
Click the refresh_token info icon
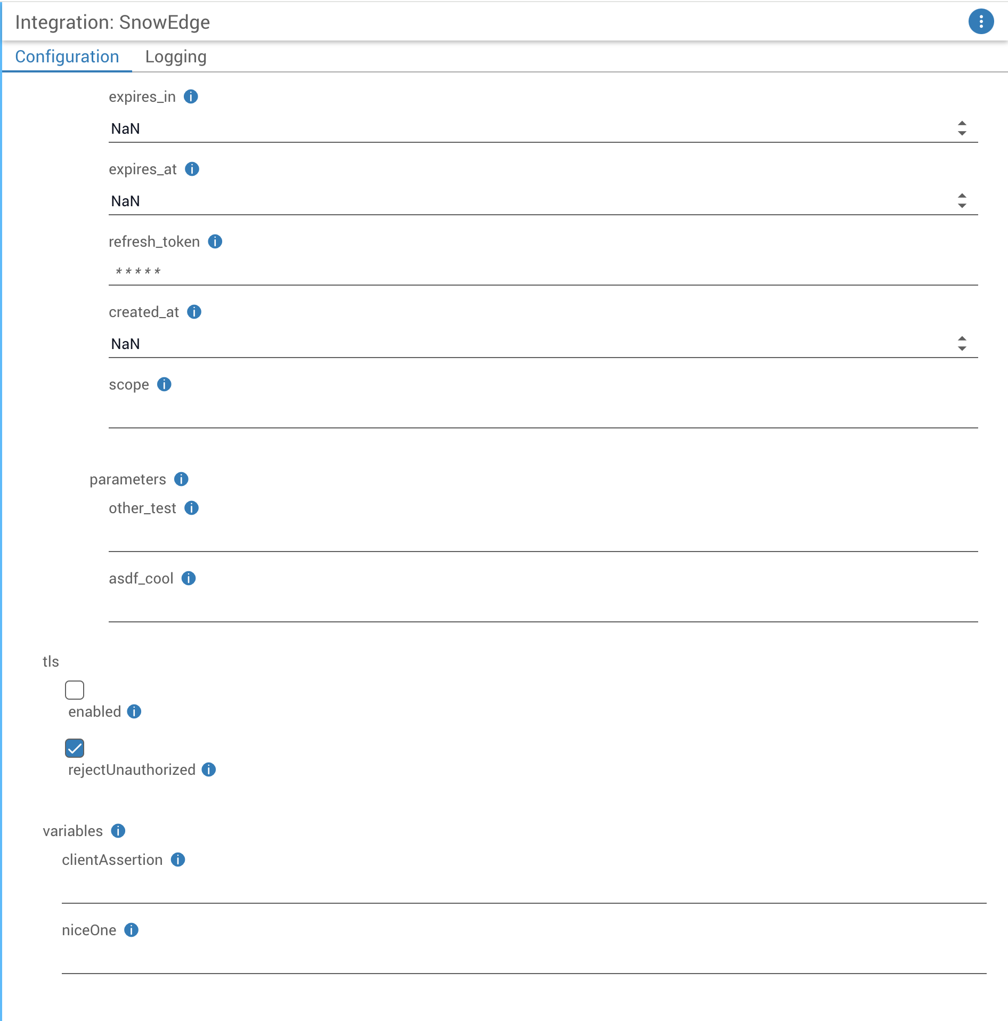[x=215, y=241]
